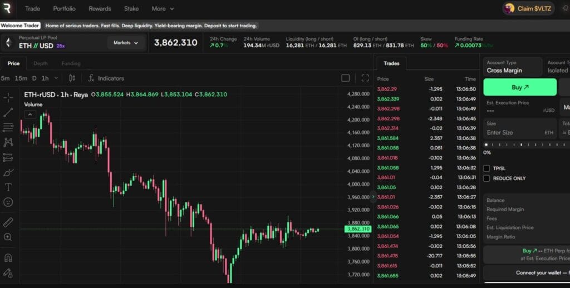This screenshot has height=288, width=570.
Task: Click the ETH-rUSD · 1h · Reya chart title
Action: coord(56,95)
